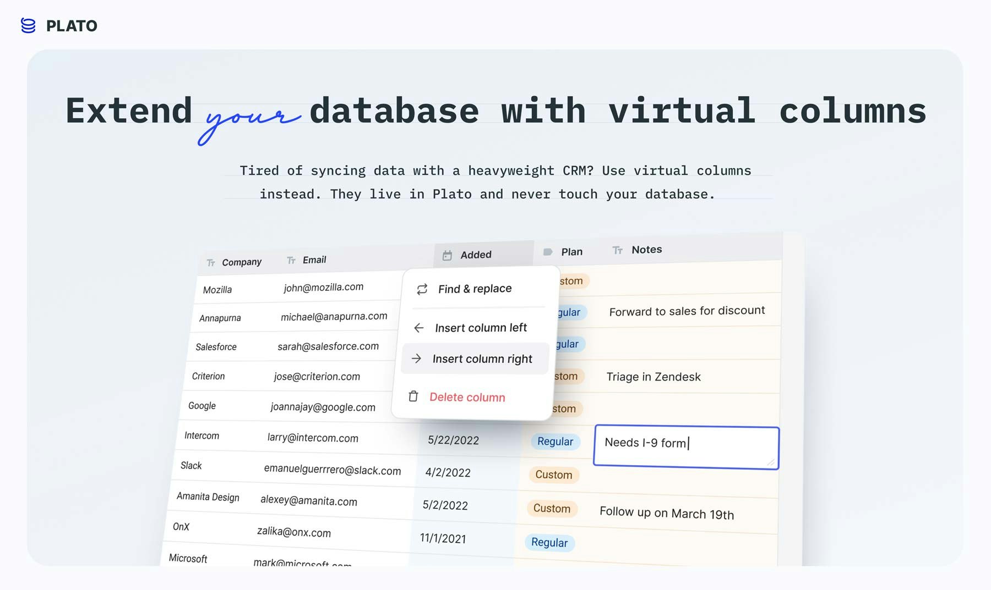The height and width of the screenshot is (590, 991).
Task: Click the text type icon beside Email header
Action: tap(291, 260)
